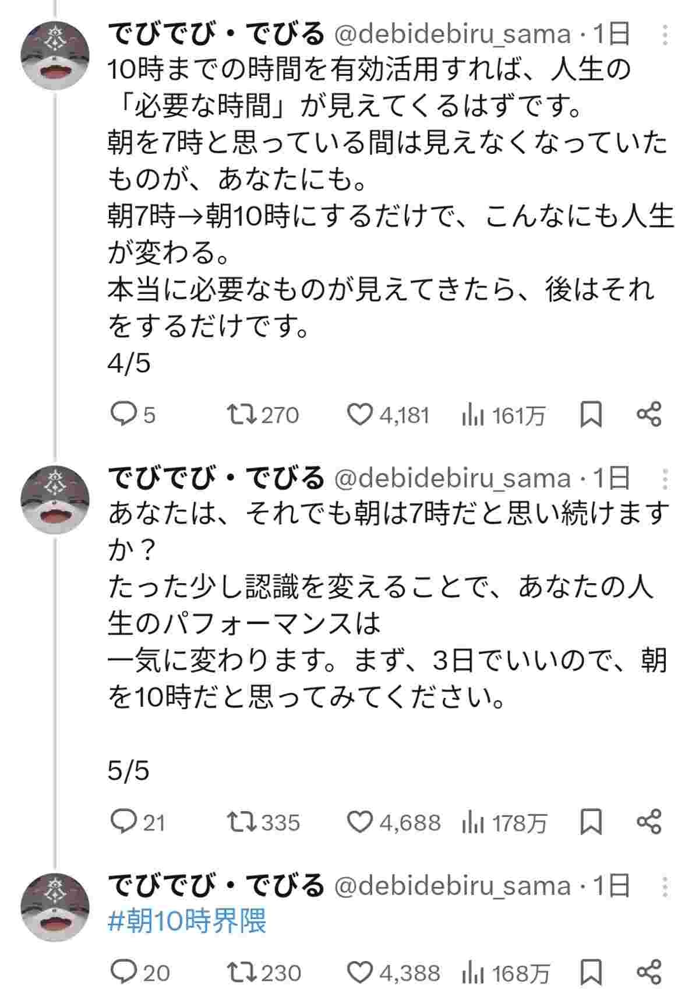Bookmark the 5/5 tweet
699x996 pixels.
[x=591, y=822]
